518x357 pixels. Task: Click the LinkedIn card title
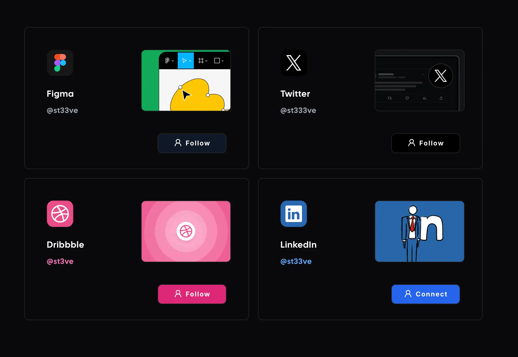pos(298,245)
